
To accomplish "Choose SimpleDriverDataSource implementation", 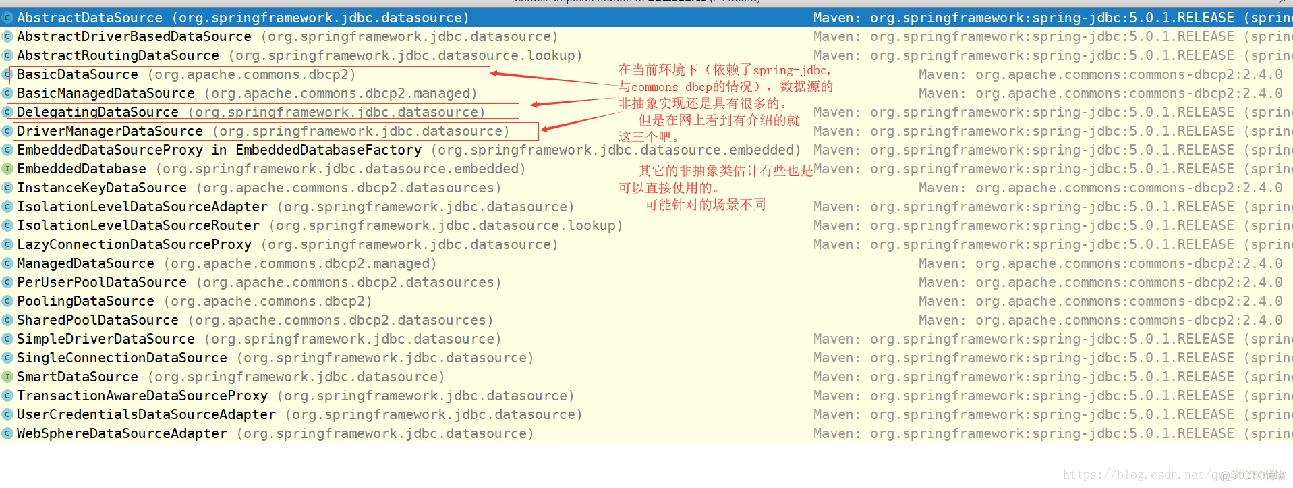I will pyautogui.click(x=646, y=339).
